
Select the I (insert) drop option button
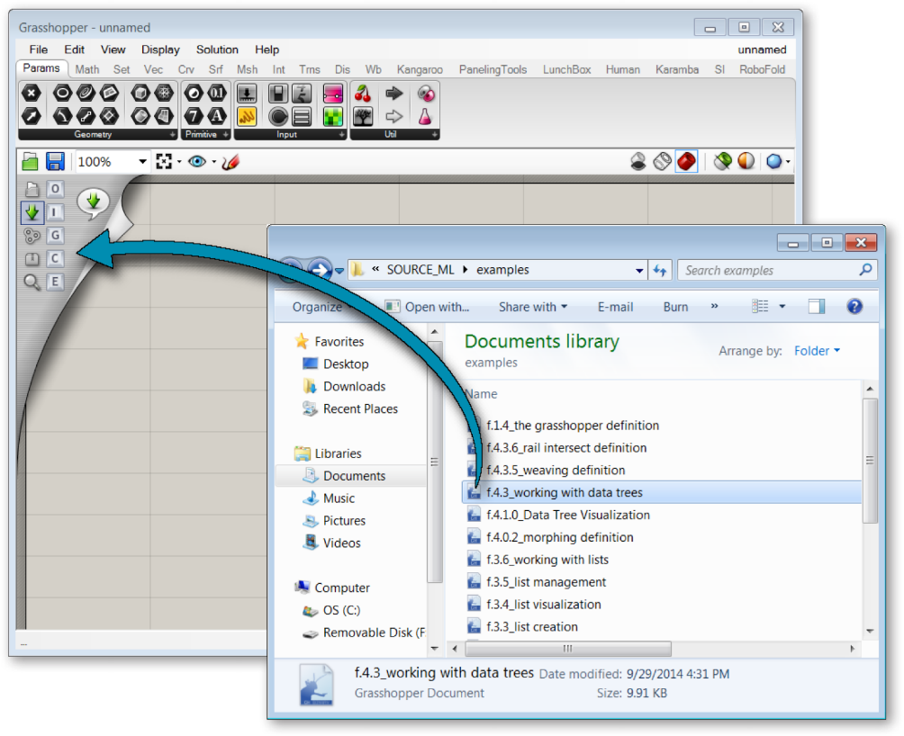point(55,212)
